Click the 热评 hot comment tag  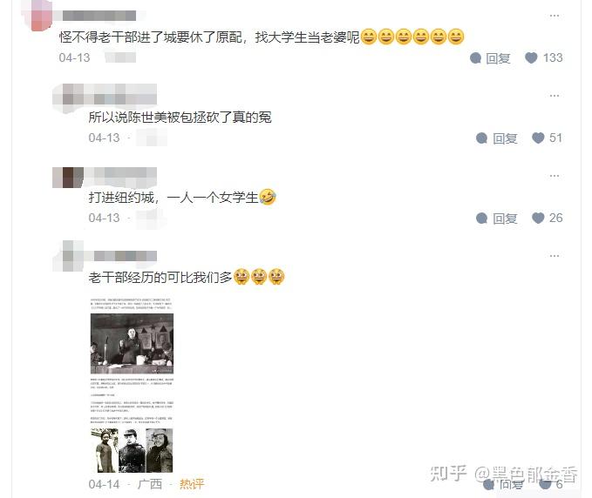pos(192,484)
